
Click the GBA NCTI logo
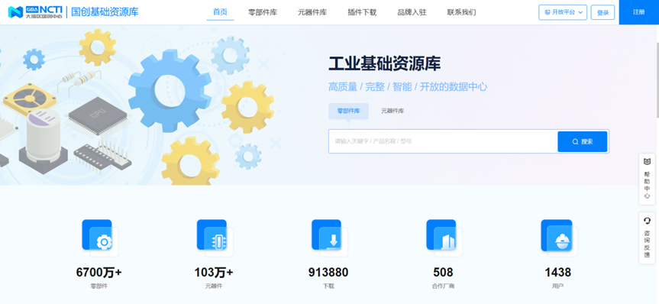point(35,11)
